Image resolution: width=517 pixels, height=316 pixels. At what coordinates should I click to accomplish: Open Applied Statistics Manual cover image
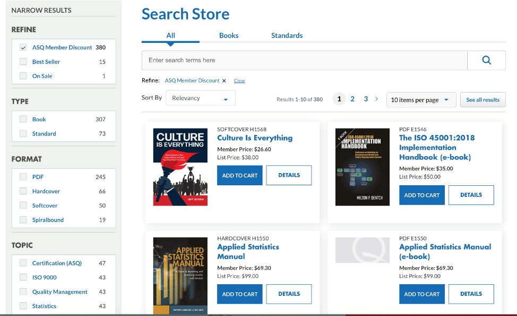[180, 276]
